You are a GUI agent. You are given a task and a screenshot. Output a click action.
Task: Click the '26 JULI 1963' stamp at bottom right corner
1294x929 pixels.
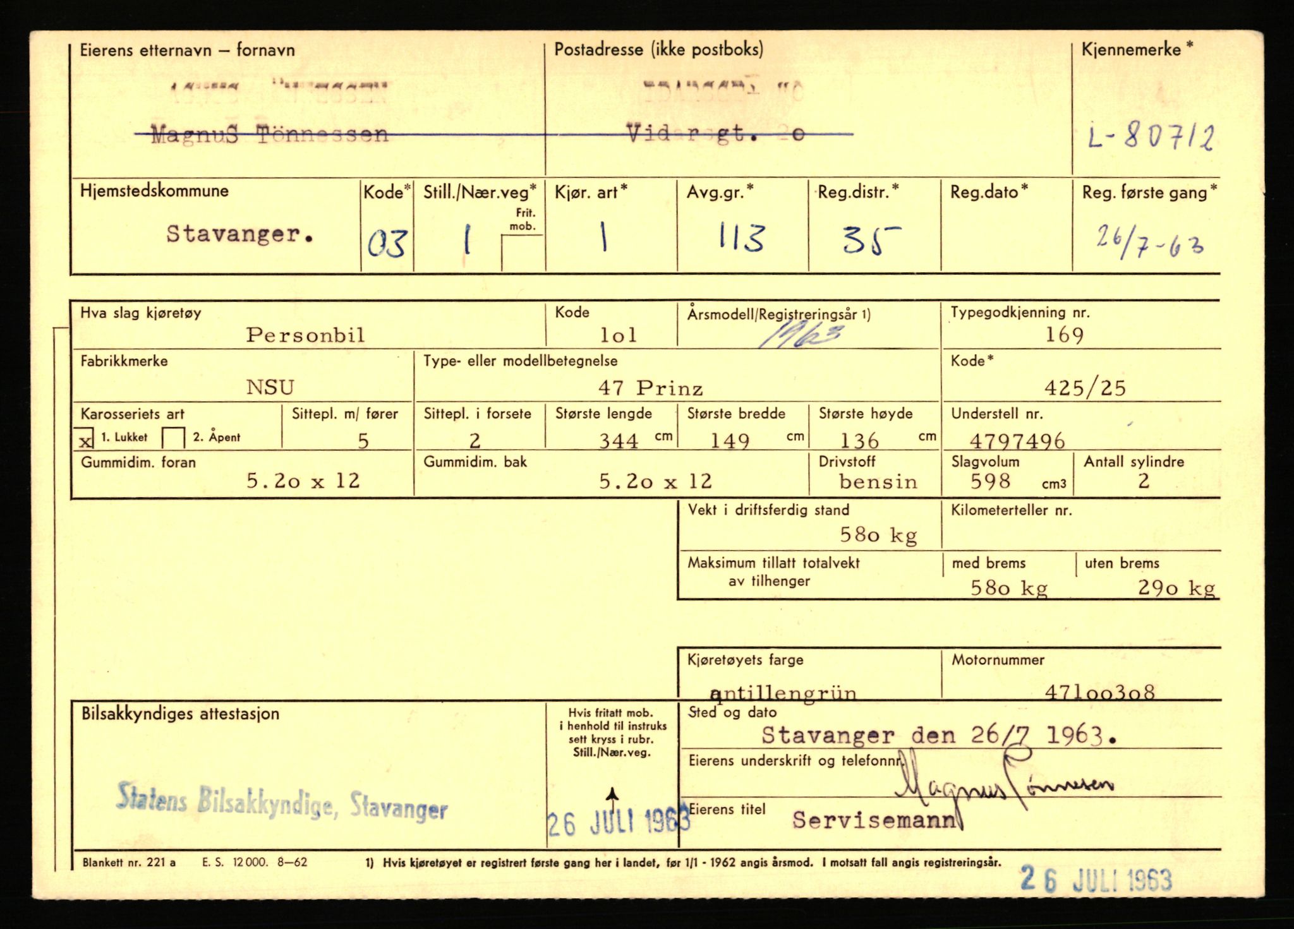pos(1096,879)
